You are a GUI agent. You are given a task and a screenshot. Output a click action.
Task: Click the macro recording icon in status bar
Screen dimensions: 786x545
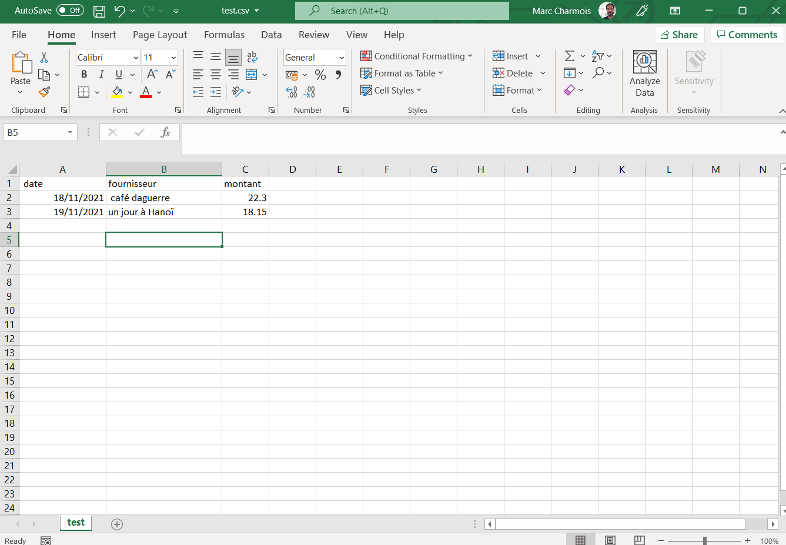46,540
